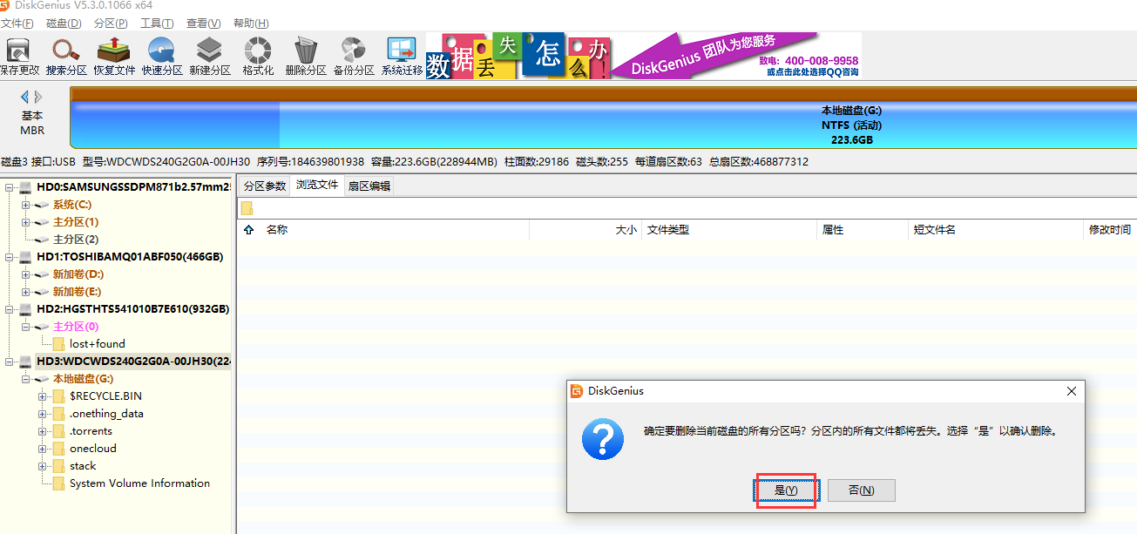Open the Recover Files (恢复文件) tool

coord(114,57)
